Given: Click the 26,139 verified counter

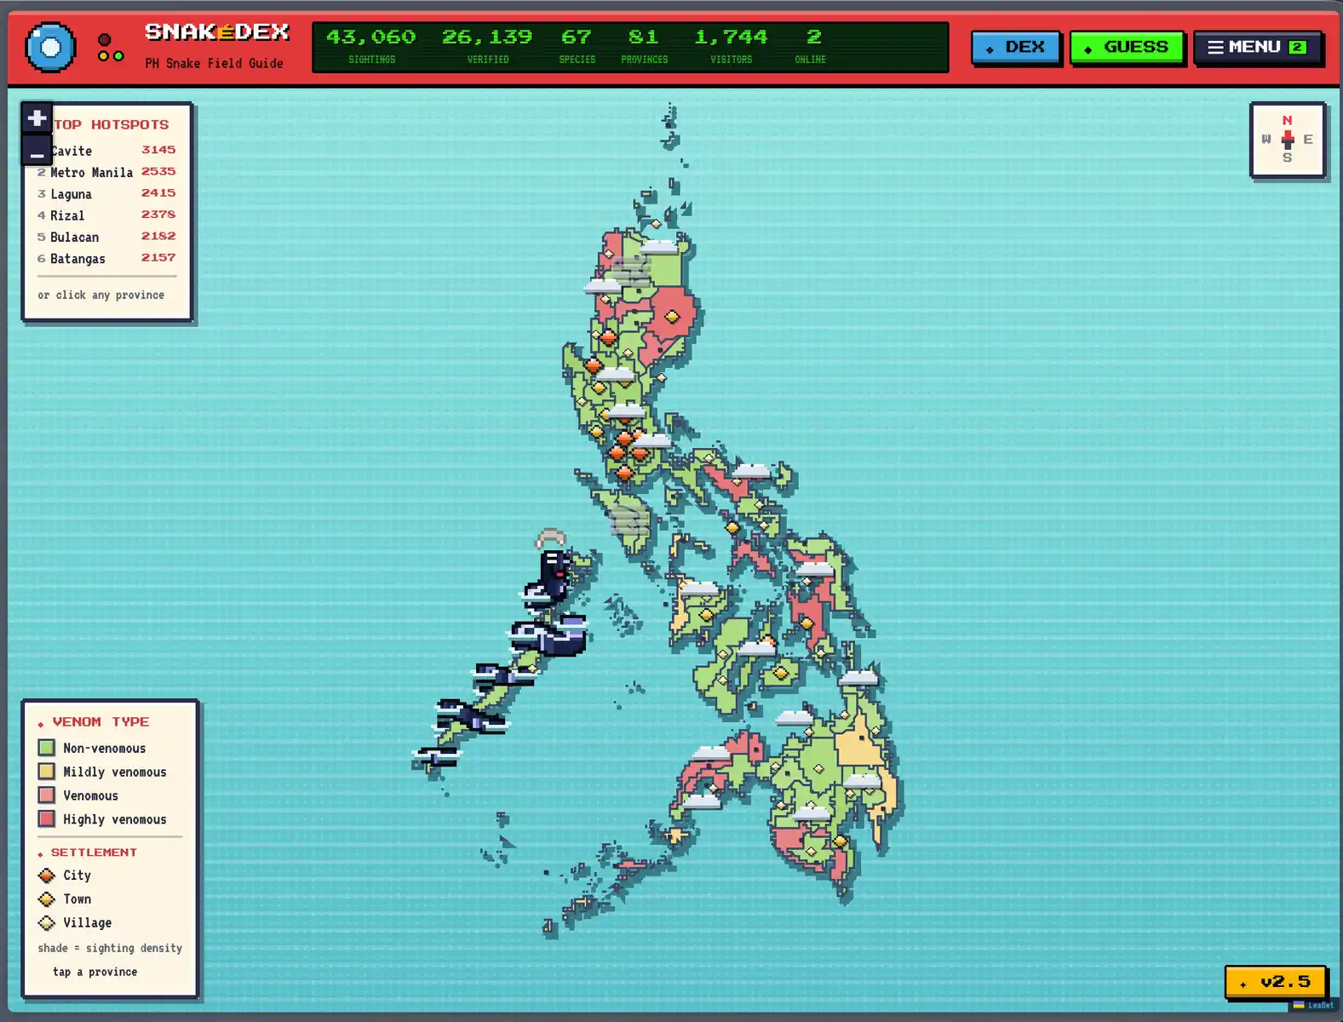Looking at the screenshot, I should [487, 47].
